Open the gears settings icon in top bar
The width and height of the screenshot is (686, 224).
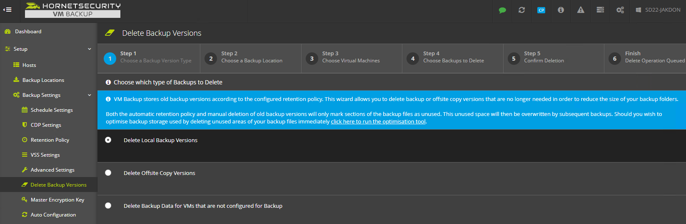pos(620,10)
